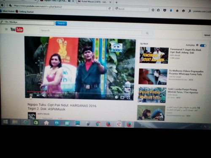Viewport: 211px width, 158px height.
Task: Open Fenomenal Joget Ala Ahok video thumbnail
Action: tap(154, 55)
